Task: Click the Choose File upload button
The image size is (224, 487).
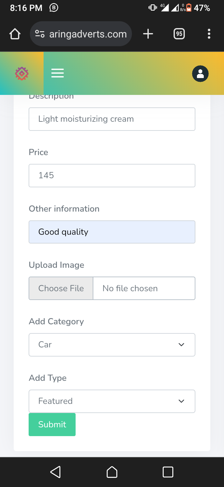Action: [x=61, y=288]
